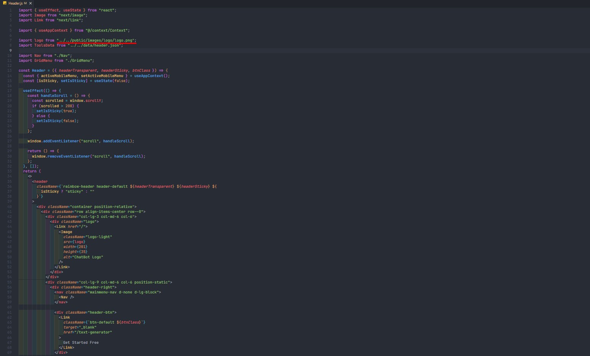
Task: Click "rainbow-header header-default" class text
Action: tap(95, 187)
